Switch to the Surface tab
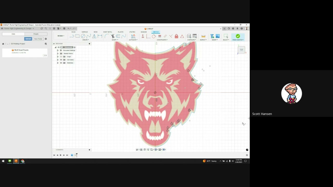 tap(85, 32)
